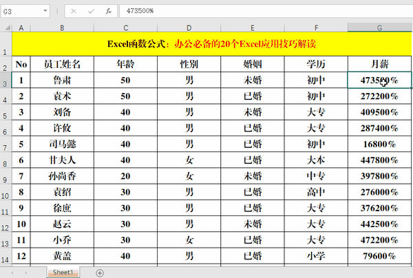This screenshot has width=413, height=278.
Task: Click next sheet navigation arrow
Action: point(26,273)
